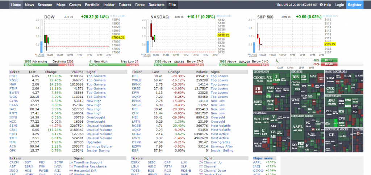Go to the Elite menu item
371x175 pixels.
coord(172,5)
